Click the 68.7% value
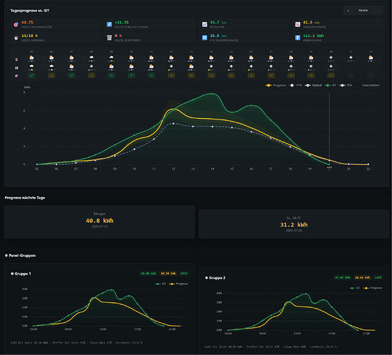Screen dimensions: 392x355 (27, 22)
